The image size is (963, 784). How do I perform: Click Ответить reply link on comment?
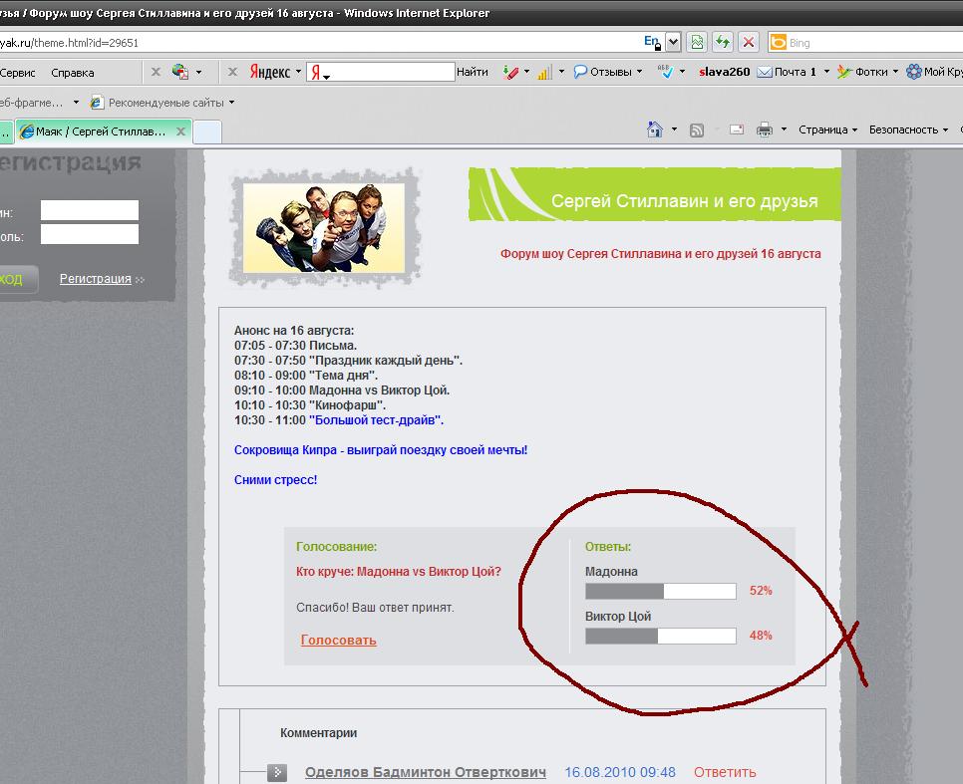coord(725,772)
